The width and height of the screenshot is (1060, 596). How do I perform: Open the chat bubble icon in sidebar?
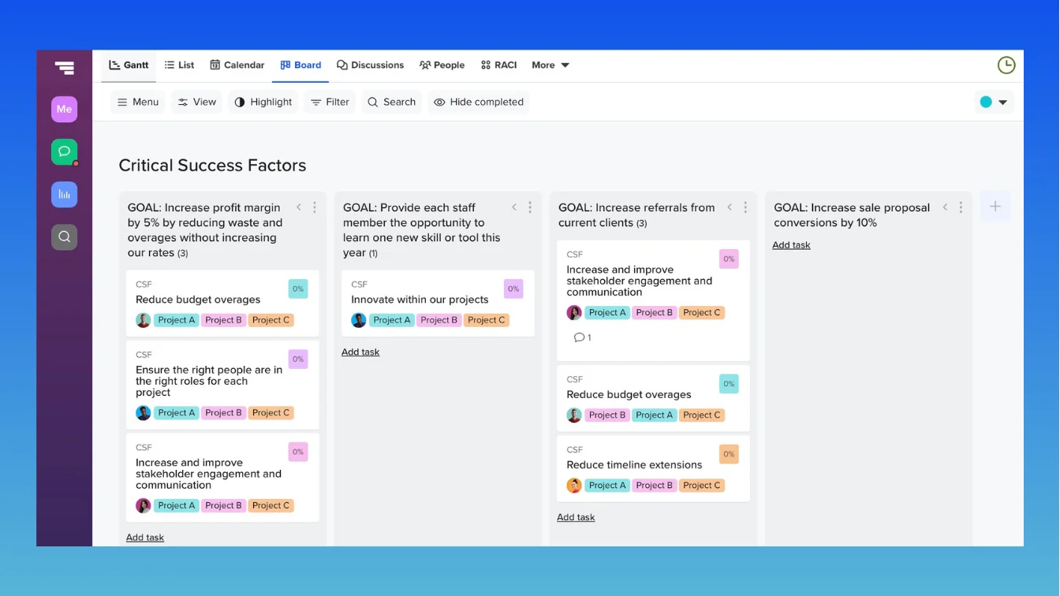pos(64,151)
